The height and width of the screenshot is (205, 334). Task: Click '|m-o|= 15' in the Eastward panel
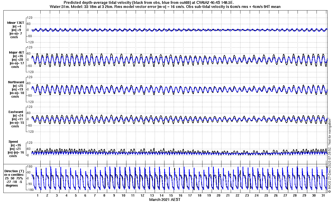tap(17, 123)
